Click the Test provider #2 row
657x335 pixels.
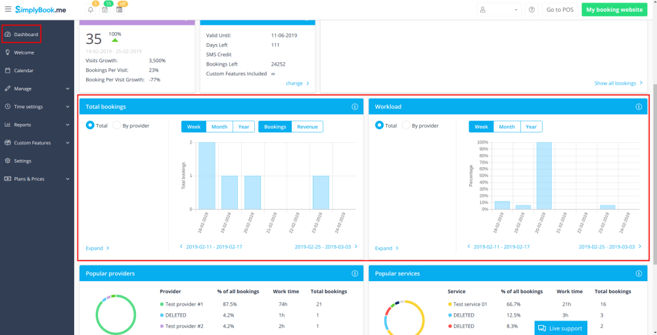[254, 326]
